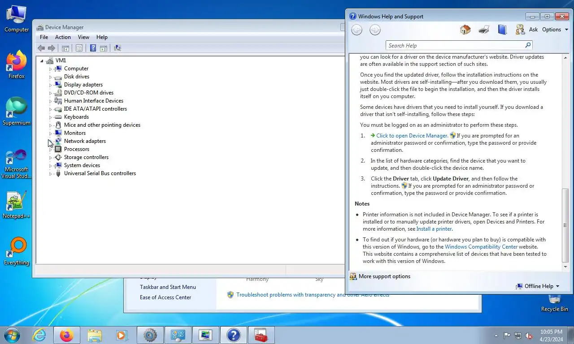Open the View menu in Device Manager
574x344 pixels.
click(83, 37)
